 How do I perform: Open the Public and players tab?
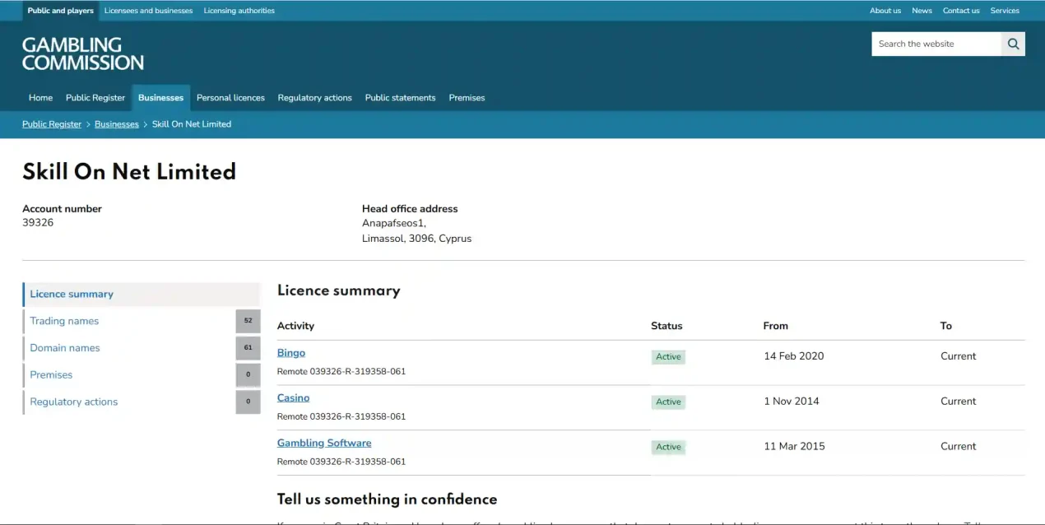point(61,11)
